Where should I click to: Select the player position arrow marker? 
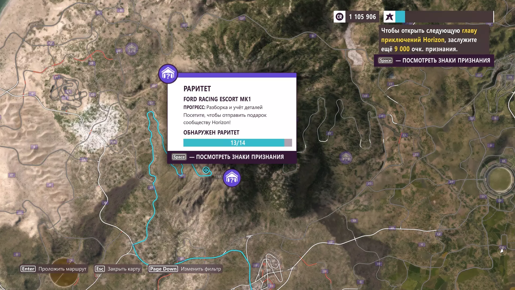(502, 251)
